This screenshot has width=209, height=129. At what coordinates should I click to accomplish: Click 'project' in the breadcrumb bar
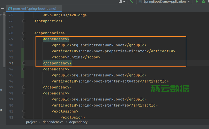point(31,122)
